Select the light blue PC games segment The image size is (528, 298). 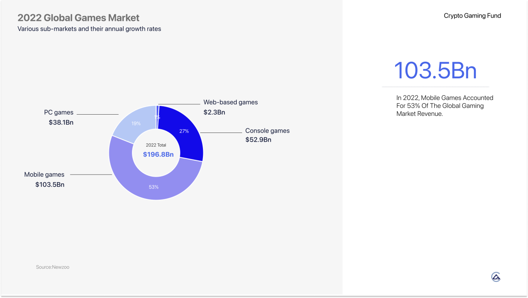tap(133, 121)
